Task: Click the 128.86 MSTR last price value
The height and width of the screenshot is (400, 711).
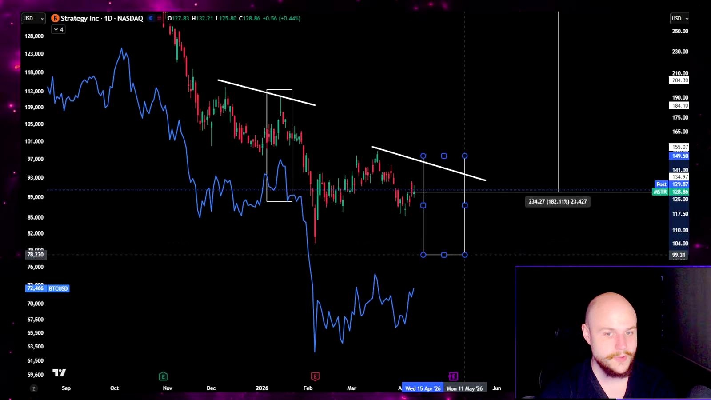Action: pos(679,192)
